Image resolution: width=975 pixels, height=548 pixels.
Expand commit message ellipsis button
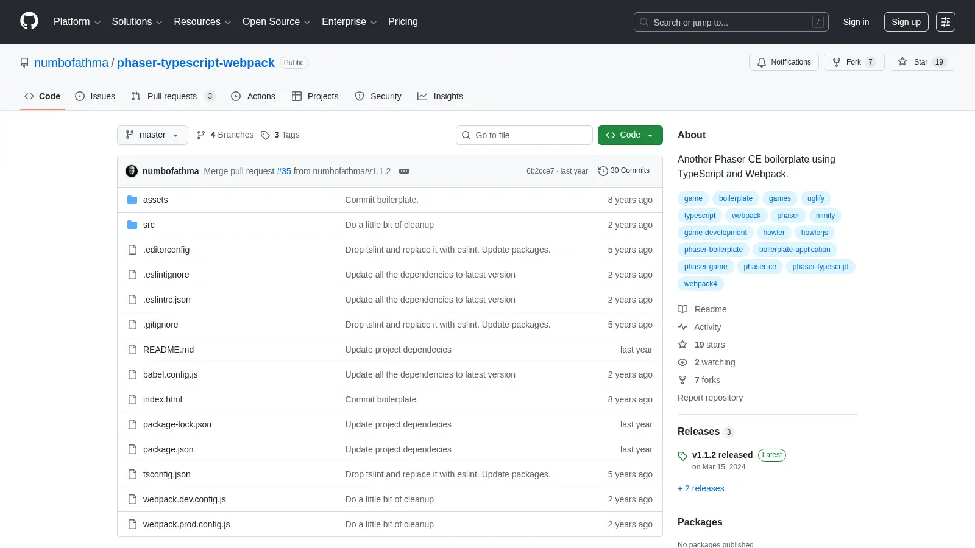[x=404, y=171]
